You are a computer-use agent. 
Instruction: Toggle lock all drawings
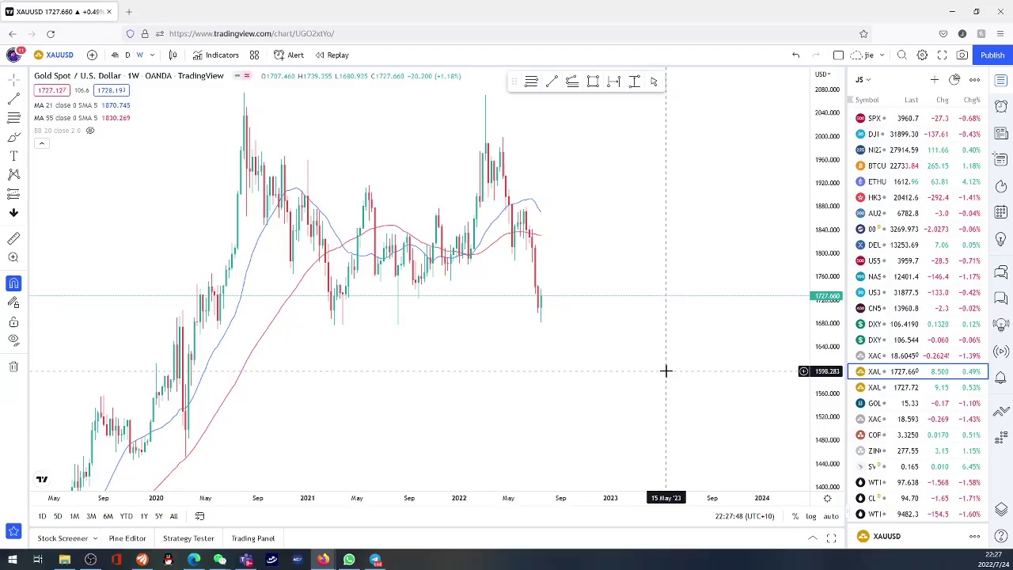click(x=13, y=321)
